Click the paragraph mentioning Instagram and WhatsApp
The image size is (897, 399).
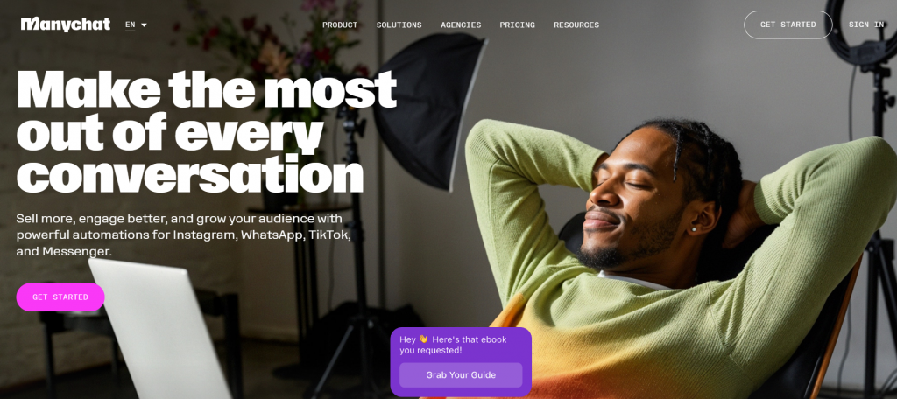click(x=183, y=235)
